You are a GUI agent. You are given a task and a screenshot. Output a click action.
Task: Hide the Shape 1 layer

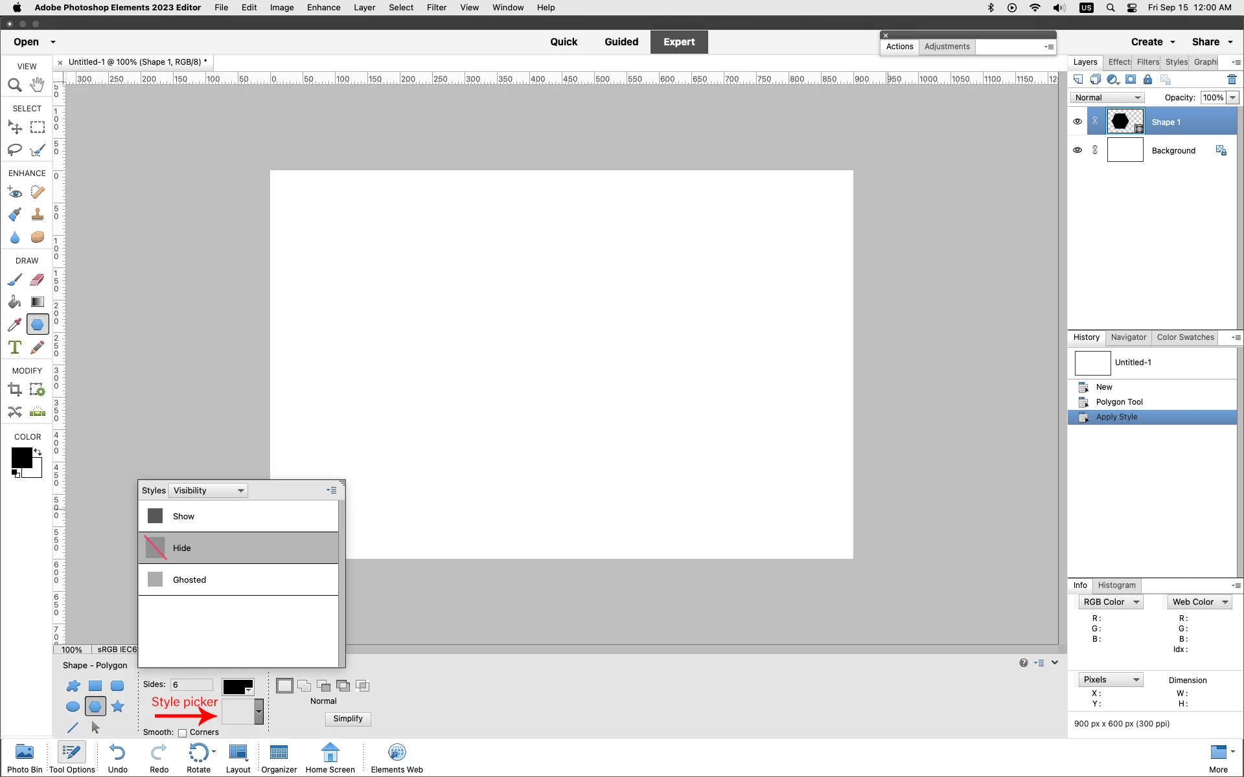[1077, 122]
